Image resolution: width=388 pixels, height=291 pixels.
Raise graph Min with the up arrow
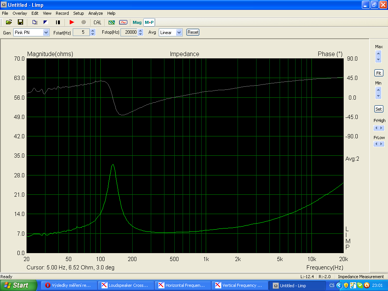(378, 90)
